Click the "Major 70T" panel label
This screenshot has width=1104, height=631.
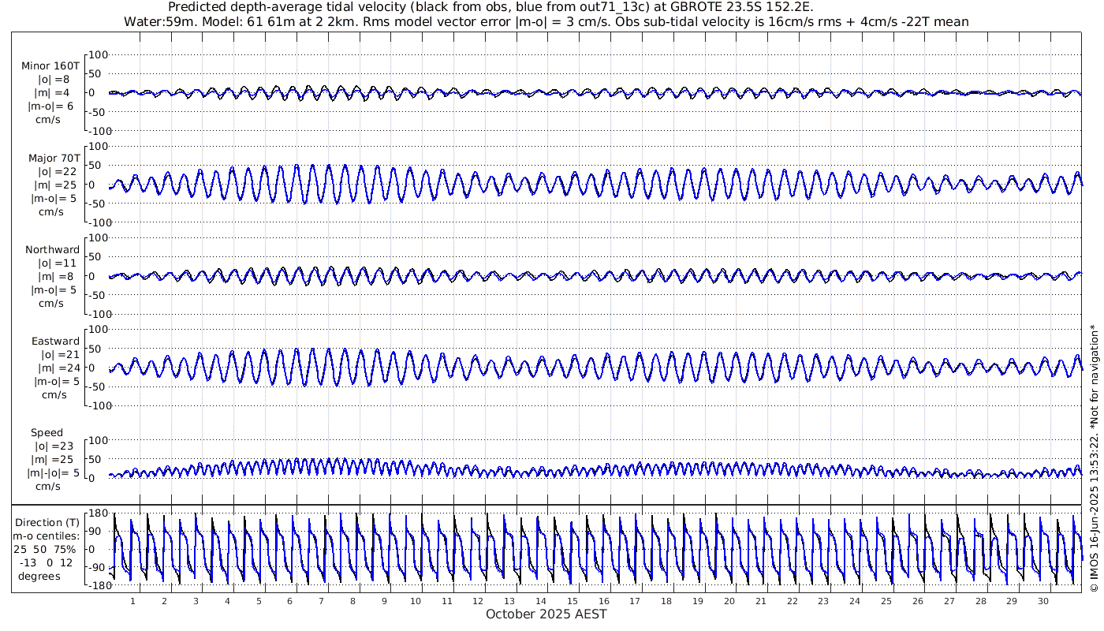54,158
